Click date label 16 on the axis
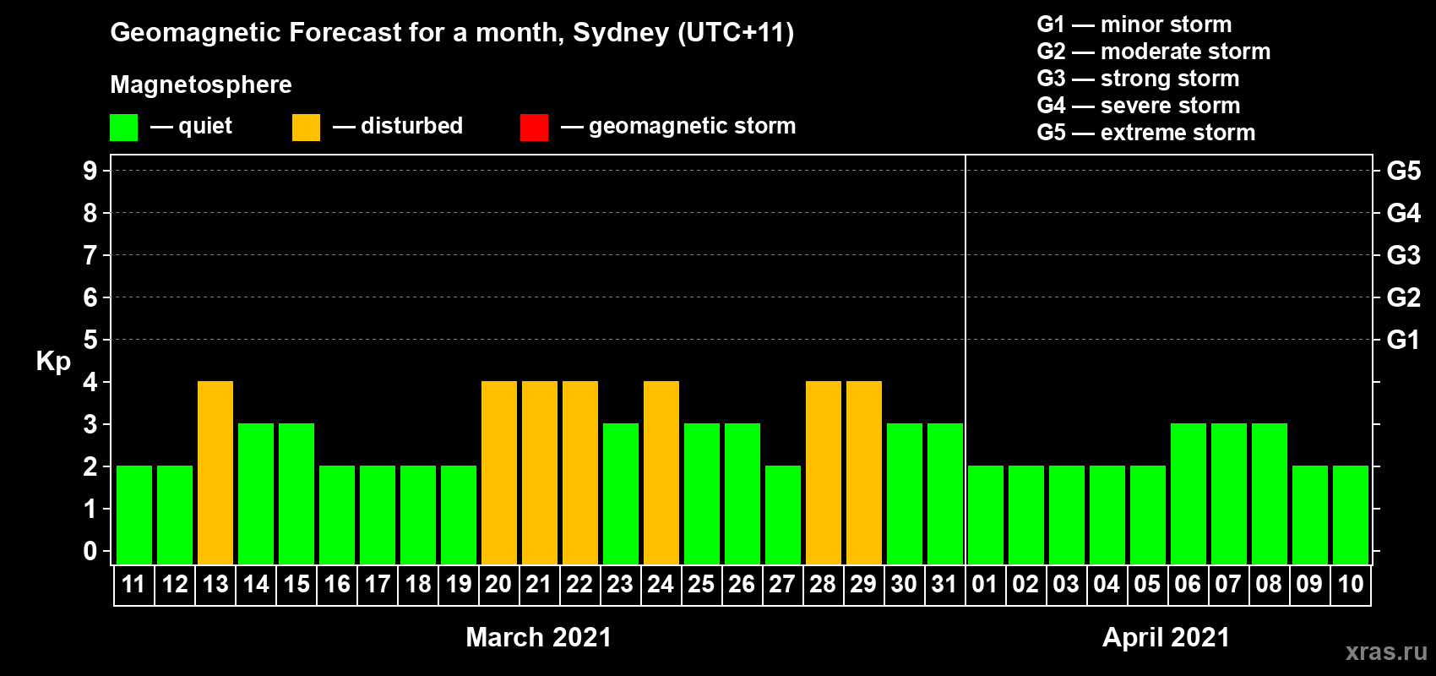1436x676 pixels. 337,584
